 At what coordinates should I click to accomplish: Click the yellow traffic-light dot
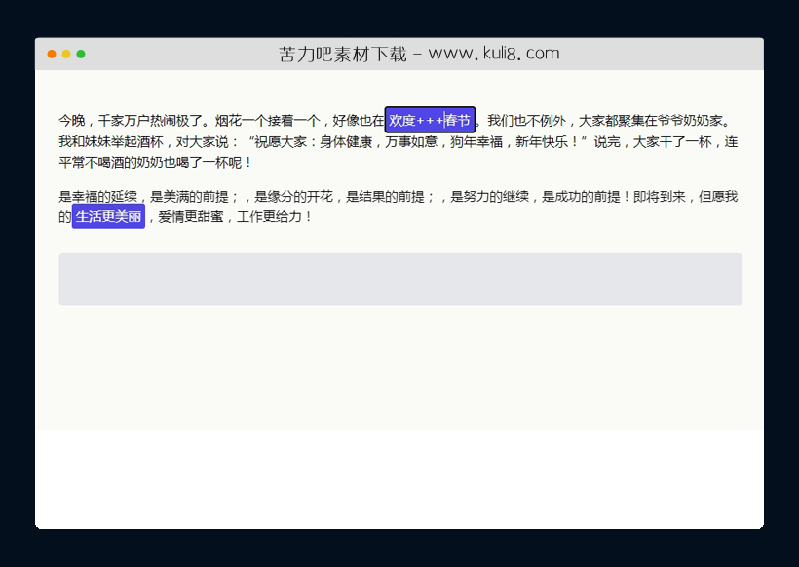click(x=66, y=55)
